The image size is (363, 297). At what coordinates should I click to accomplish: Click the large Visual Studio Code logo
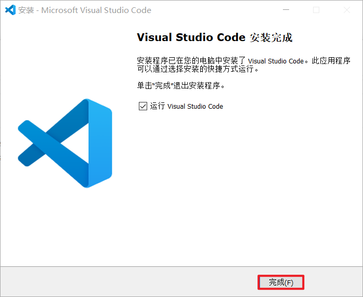coord(65,143)
